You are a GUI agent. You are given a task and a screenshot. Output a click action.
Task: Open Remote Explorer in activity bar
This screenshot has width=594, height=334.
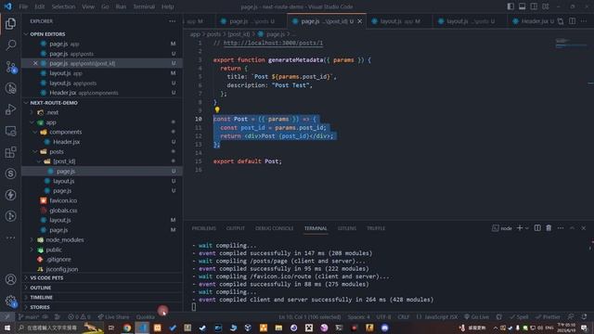pyautogui.click(x=10, y=131)
